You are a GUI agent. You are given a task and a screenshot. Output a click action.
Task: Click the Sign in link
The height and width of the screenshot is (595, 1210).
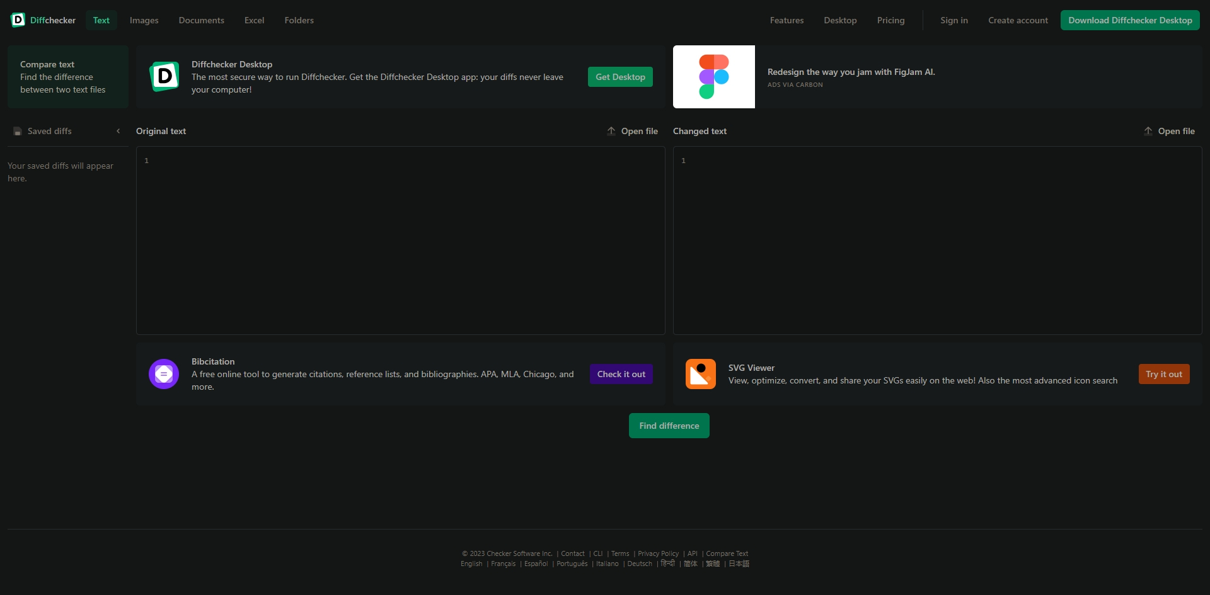pyautogui.click(x=954, y=20)
